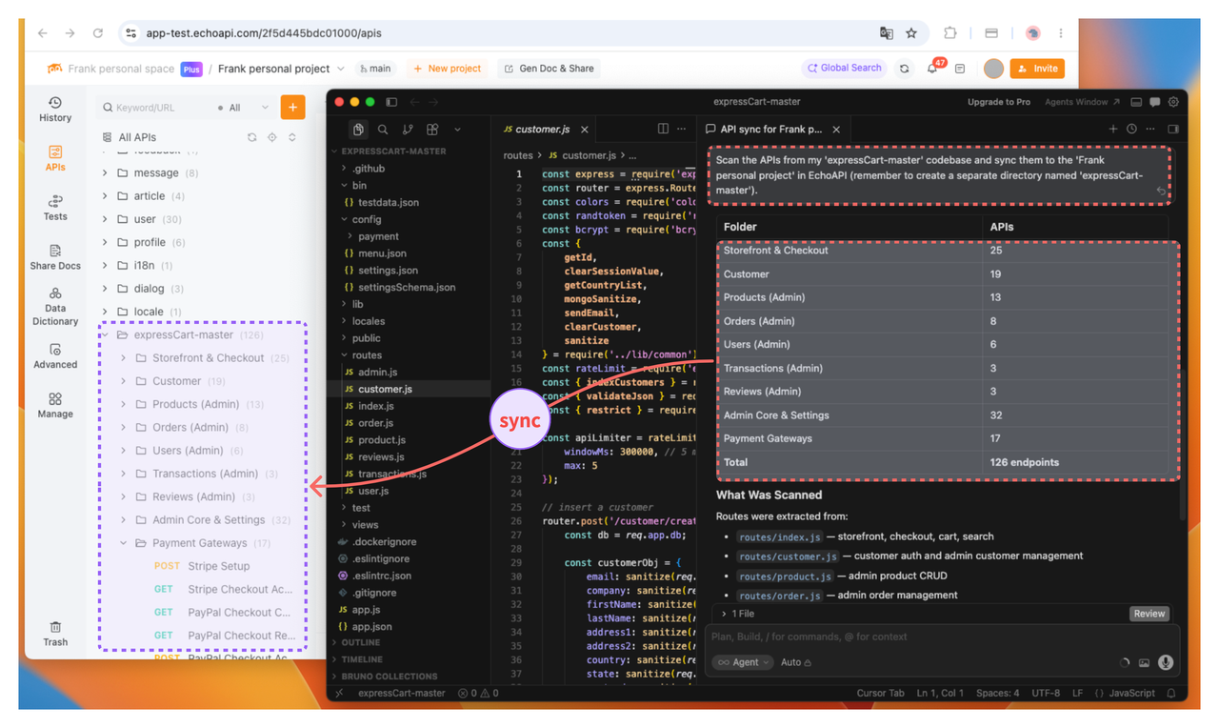Toggle the AI chat side pane
1219x728 pixels.
click(1173, 129)
